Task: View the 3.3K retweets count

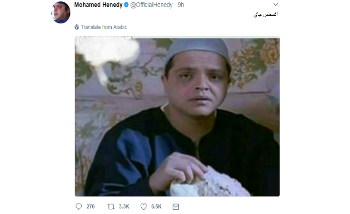Action: pos(124,207)
